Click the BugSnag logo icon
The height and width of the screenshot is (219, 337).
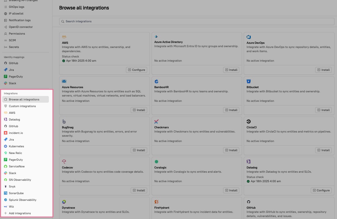click(64, 122)
